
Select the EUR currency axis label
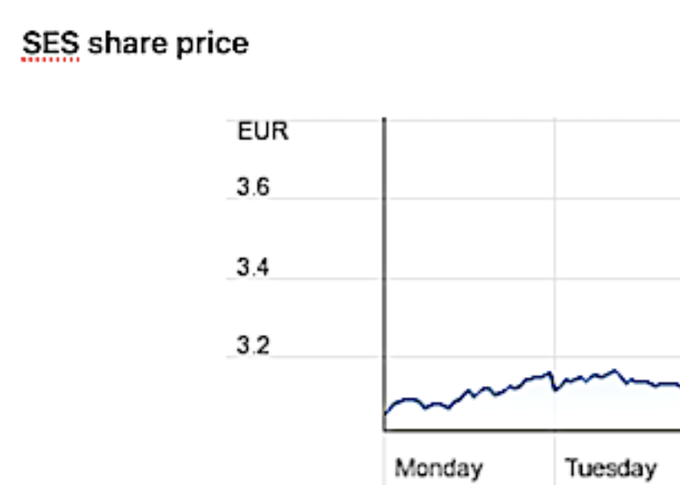click(263, 131)
